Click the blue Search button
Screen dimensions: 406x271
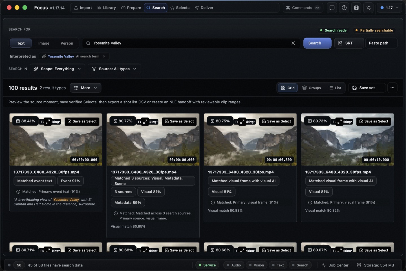coord(317,43)
